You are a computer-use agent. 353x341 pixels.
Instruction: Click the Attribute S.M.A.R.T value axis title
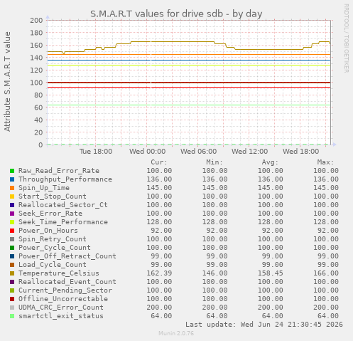(7, 82)
